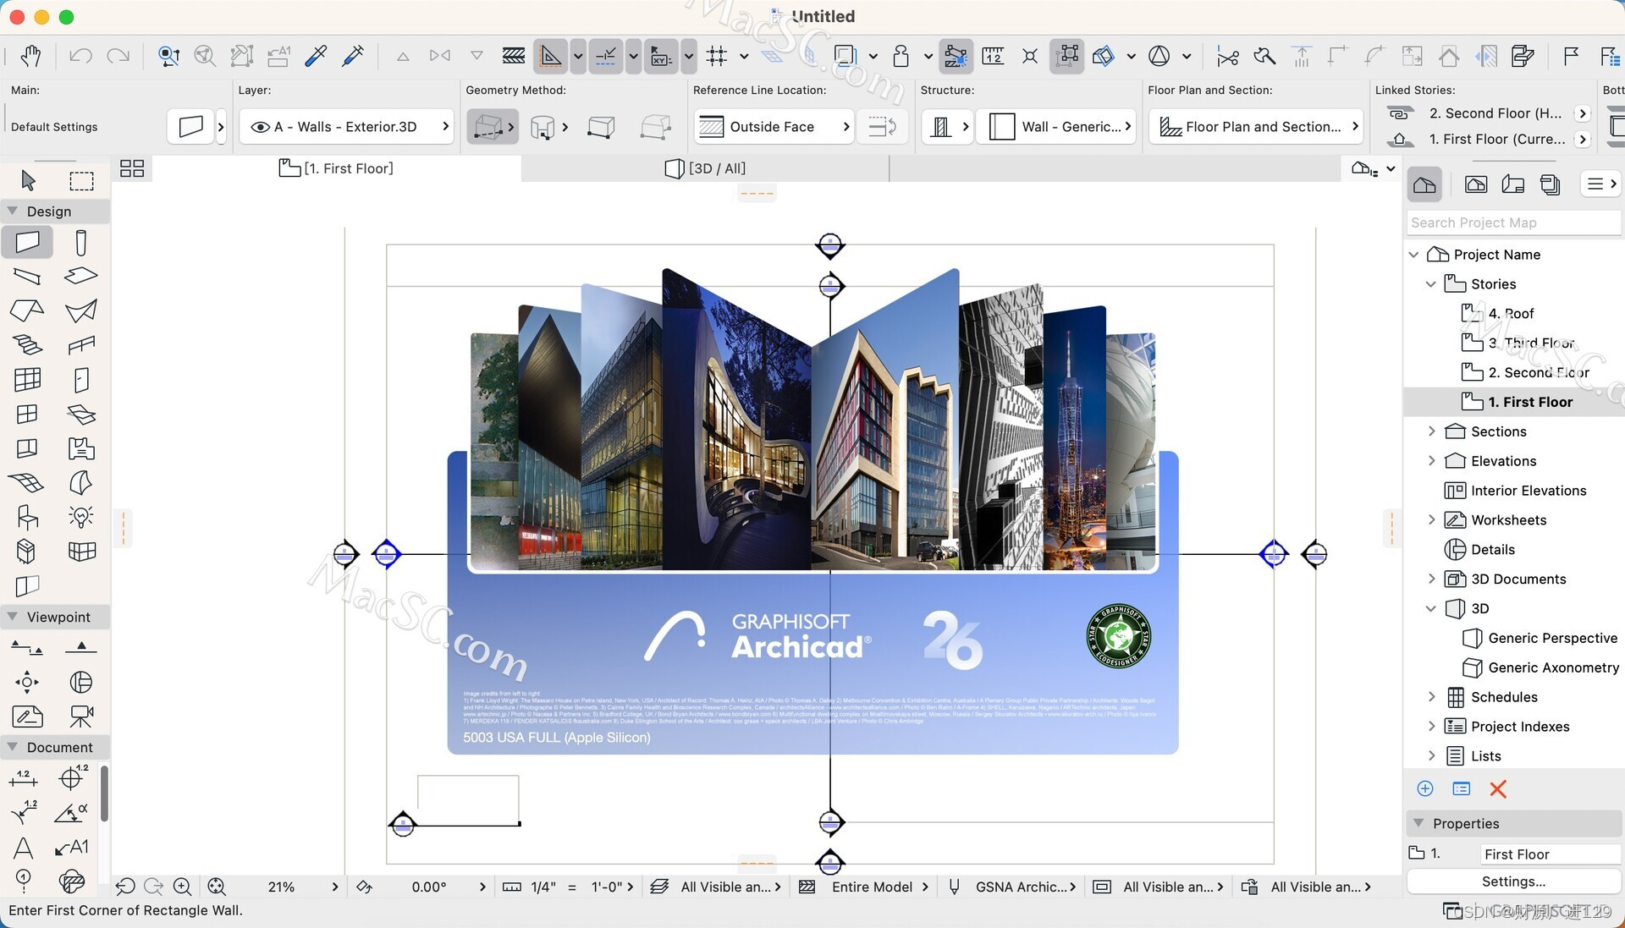Collapse the Stories tree node
This screenshot has width=1625, height=928.
pos(1430,284)
